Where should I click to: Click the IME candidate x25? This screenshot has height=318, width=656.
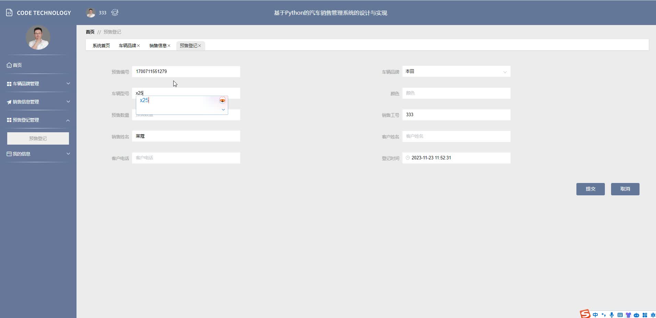[x=144, y=100]
